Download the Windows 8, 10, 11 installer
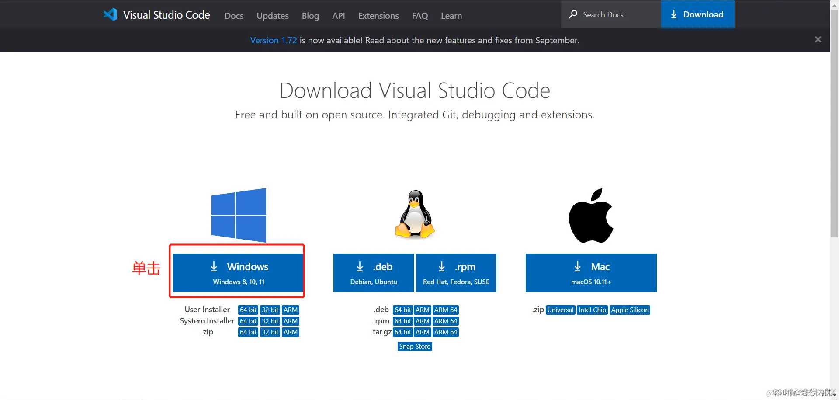The width and height of the screenshot is (839, 400). tap(238, 273)
